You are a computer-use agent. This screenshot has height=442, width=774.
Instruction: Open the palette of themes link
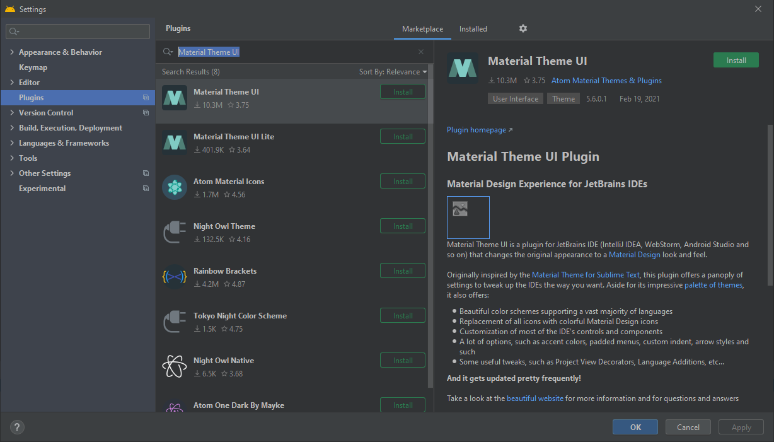(713, 285)
